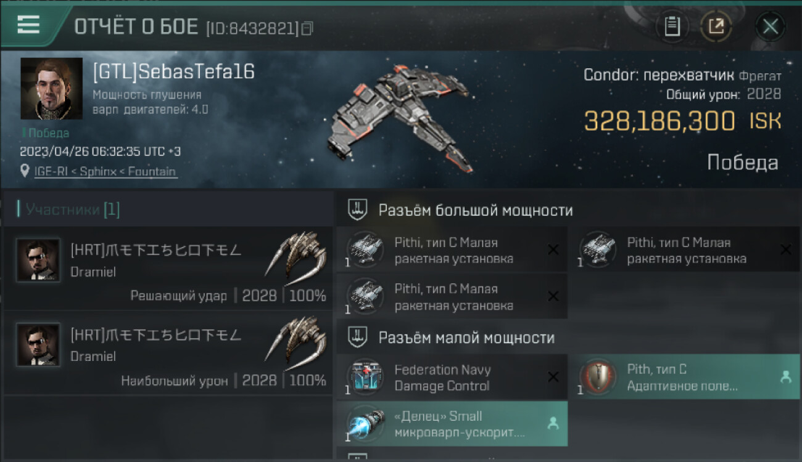Select the Участники [1] tab

tap(68, 209)
